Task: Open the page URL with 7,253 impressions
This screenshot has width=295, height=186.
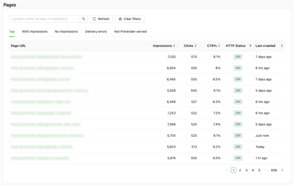Action: [x=41, y=113]
